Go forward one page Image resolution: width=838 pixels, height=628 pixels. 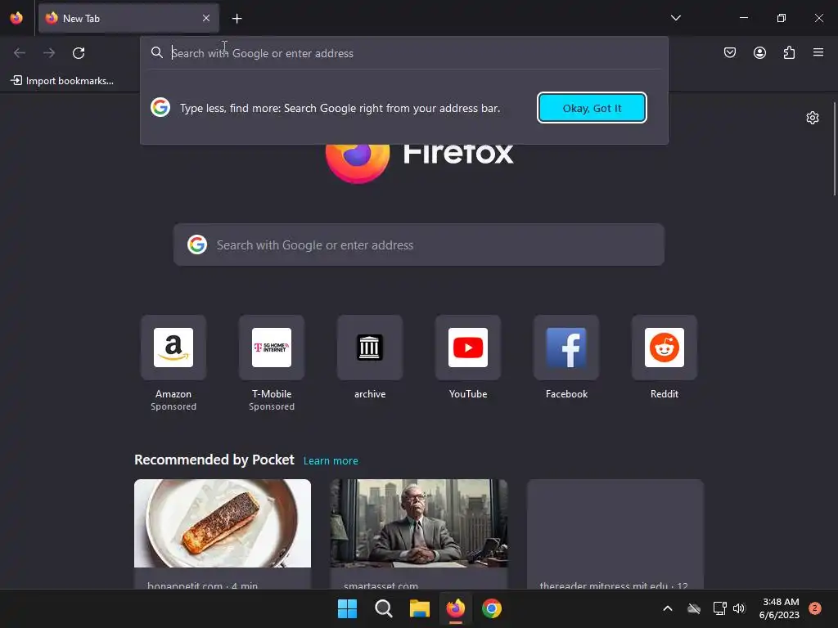click(49, 53)
